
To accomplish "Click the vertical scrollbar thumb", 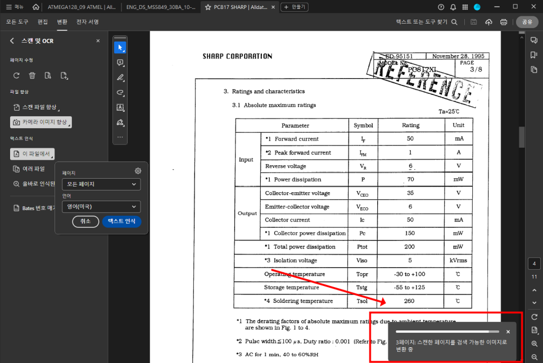I will point(522,137).
